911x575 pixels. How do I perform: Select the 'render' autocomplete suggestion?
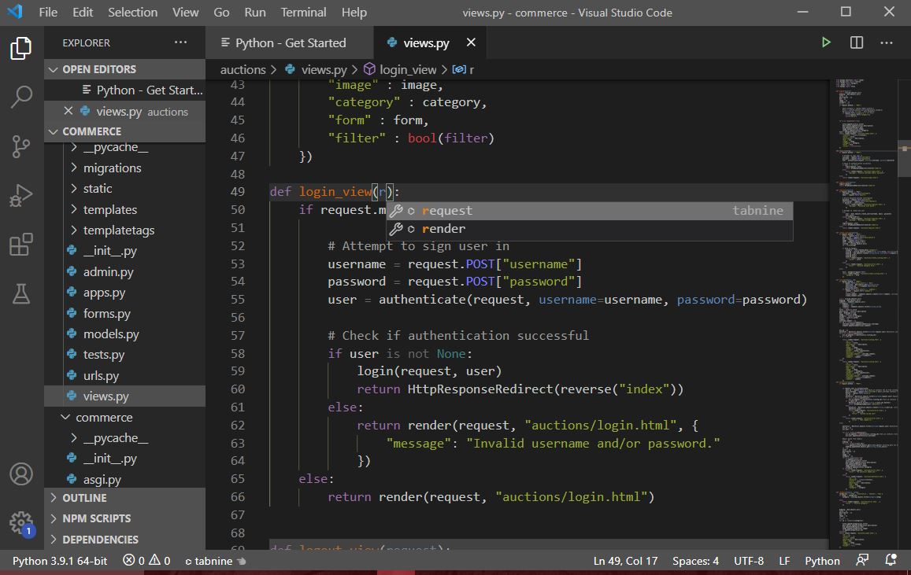443,229
